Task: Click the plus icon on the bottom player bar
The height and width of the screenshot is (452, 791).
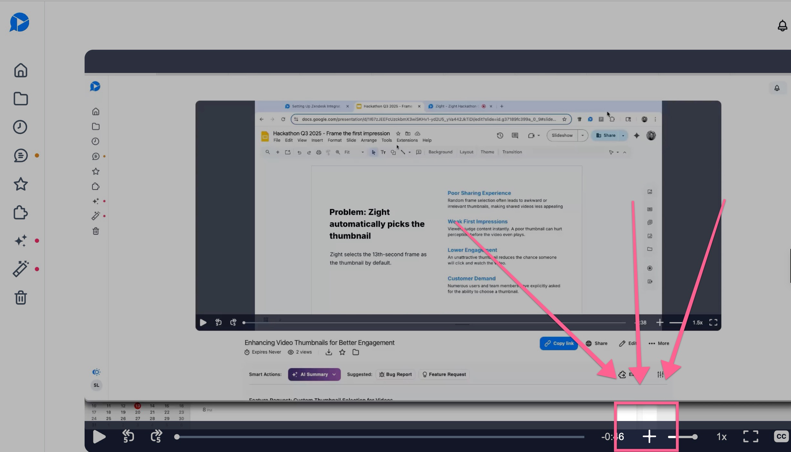Action: point(649,437)
